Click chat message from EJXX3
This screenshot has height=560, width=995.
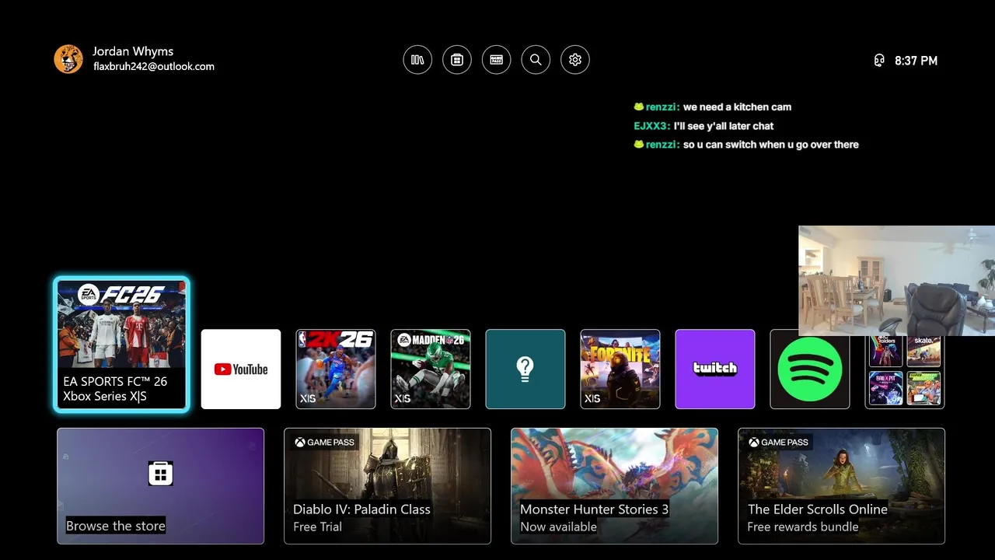[703, 126]
